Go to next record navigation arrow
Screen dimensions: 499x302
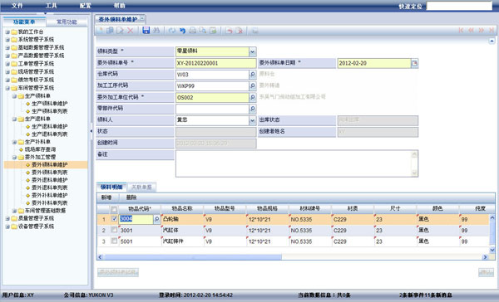[x=482, y=30]
